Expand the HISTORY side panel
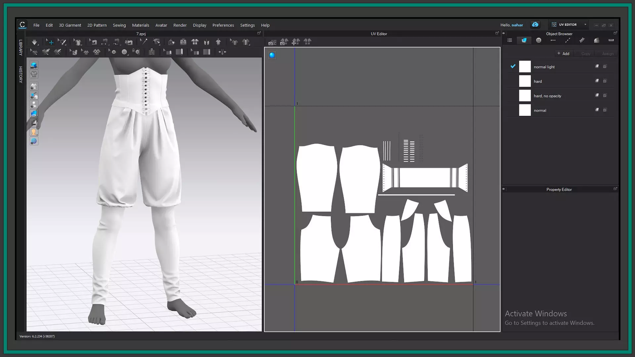 [x=21, y=74]
